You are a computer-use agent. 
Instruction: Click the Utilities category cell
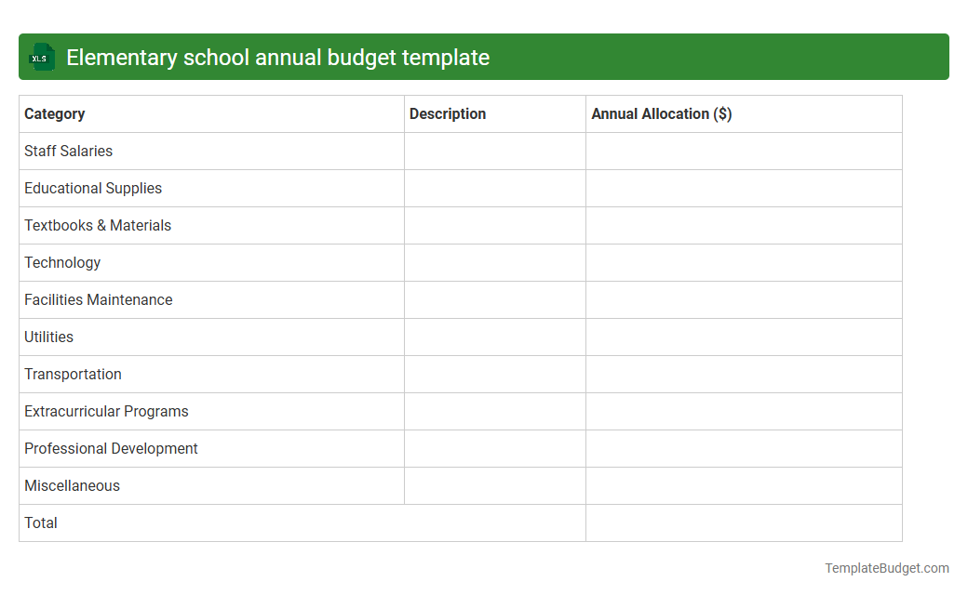tap(48, 337)
